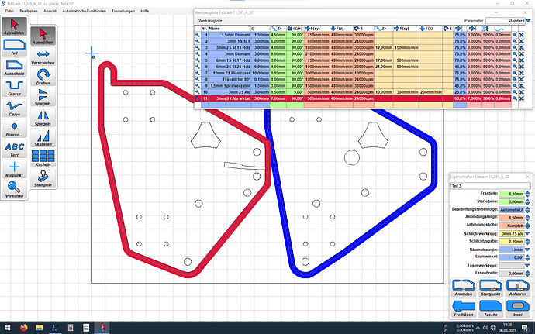The height and width of the screenshot is (334, 535).
Task: Click magnifier icon in 3mm 2S Alu wirbel row
Action: (x=515, y=98)
